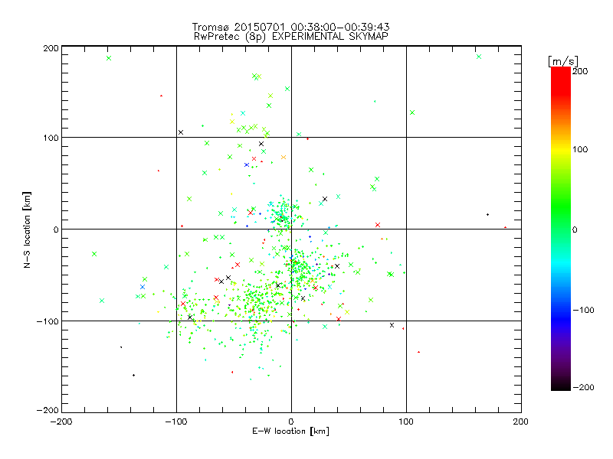Click the colorbar label '-100' near blue

[583, 311]
